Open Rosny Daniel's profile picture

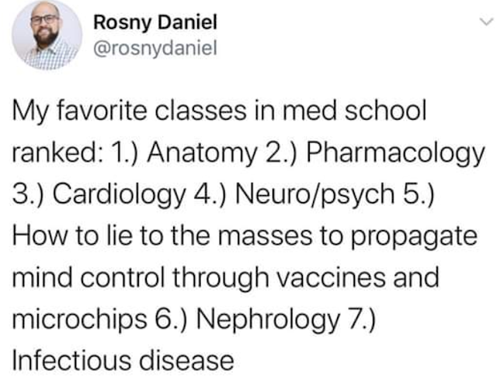(47, 35)
